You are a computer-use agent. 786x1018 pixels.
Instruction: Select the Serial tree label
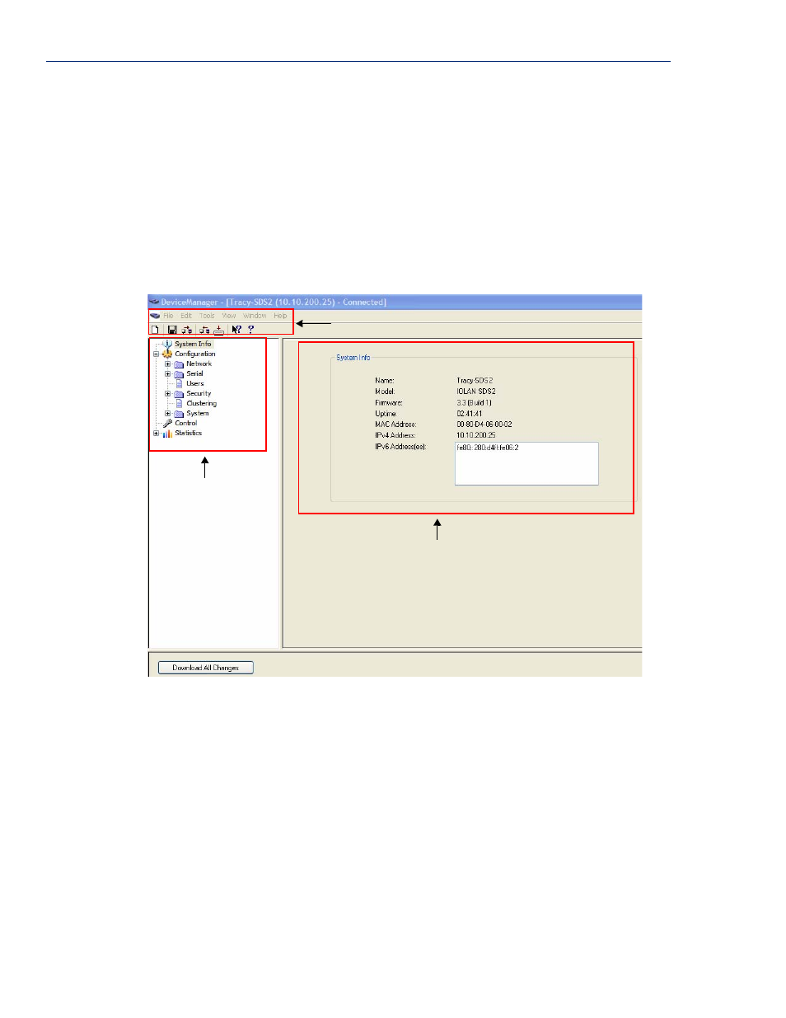pos(194,373)
